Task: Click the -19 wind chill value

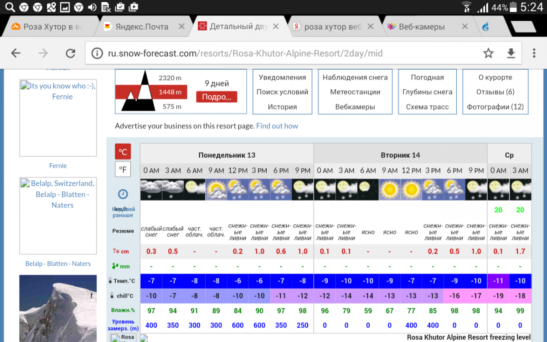Action: 498,295
